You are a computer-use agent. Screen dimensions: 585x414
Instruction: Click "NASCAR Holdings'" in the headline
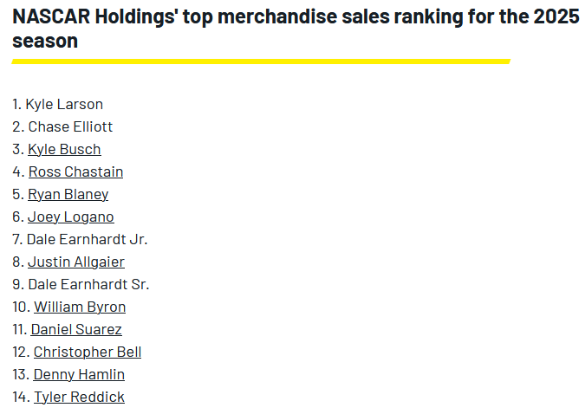[x=90, y=17]
